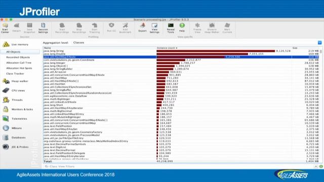Click the Start Tracking toolbar icon
Screen dimensions: 324x182
coord(95,28)
